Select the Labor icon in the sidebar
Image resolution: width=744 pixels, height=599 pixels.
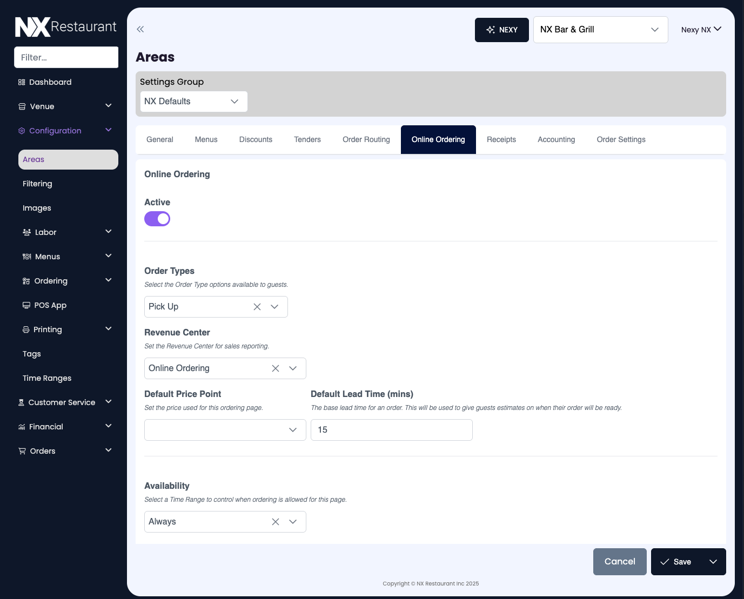pyautogui.click(x=26, y=232)
